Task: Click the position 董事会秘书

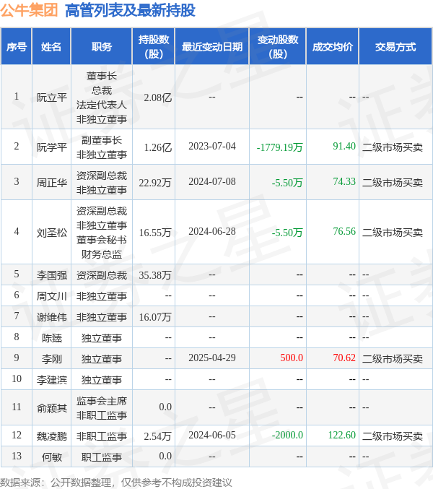Action: 102,240
